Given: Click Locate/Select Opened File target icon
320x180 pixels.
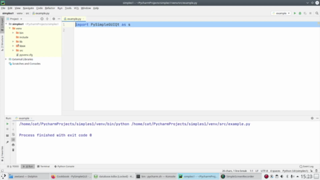Looking at the screenshot, I should 42,19.
